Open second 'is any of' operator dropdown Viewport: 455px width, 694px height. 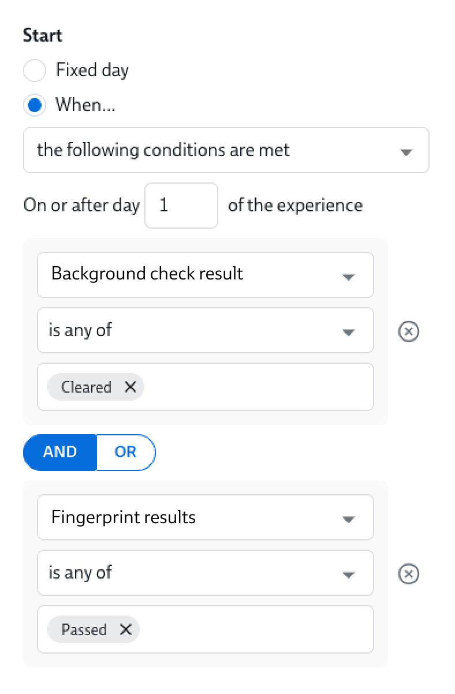pyautogui.click(x=205, y=573)
